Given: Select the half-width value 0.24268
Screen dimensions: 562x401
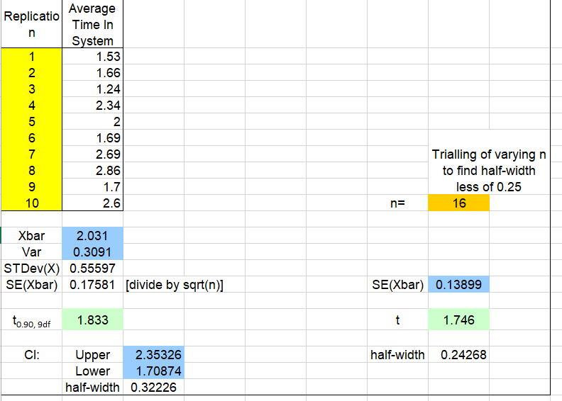Looking at the screenshot, I should (459, 354).
